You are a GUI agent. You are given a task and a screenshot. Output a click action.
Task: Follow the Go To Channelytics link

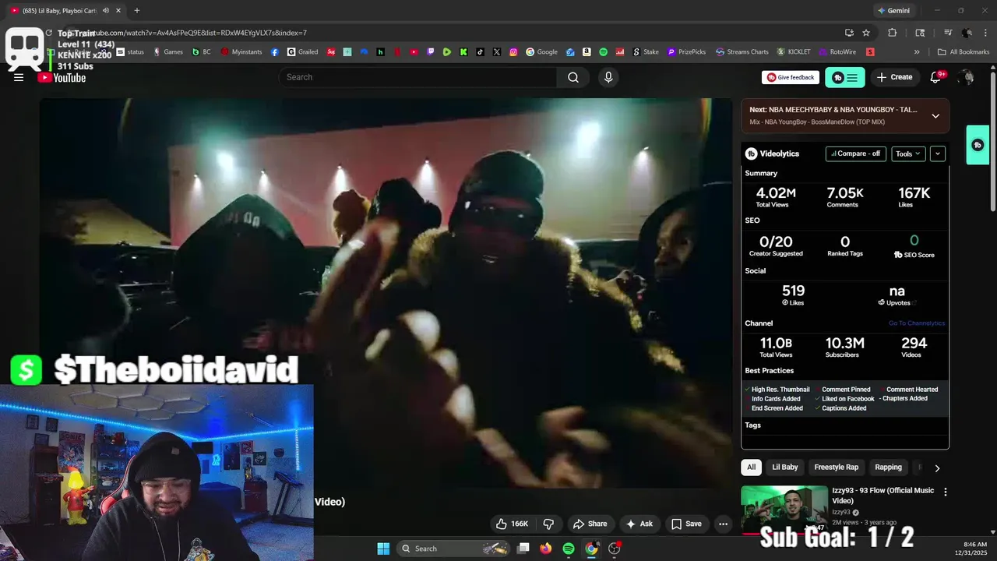point(917,323)
